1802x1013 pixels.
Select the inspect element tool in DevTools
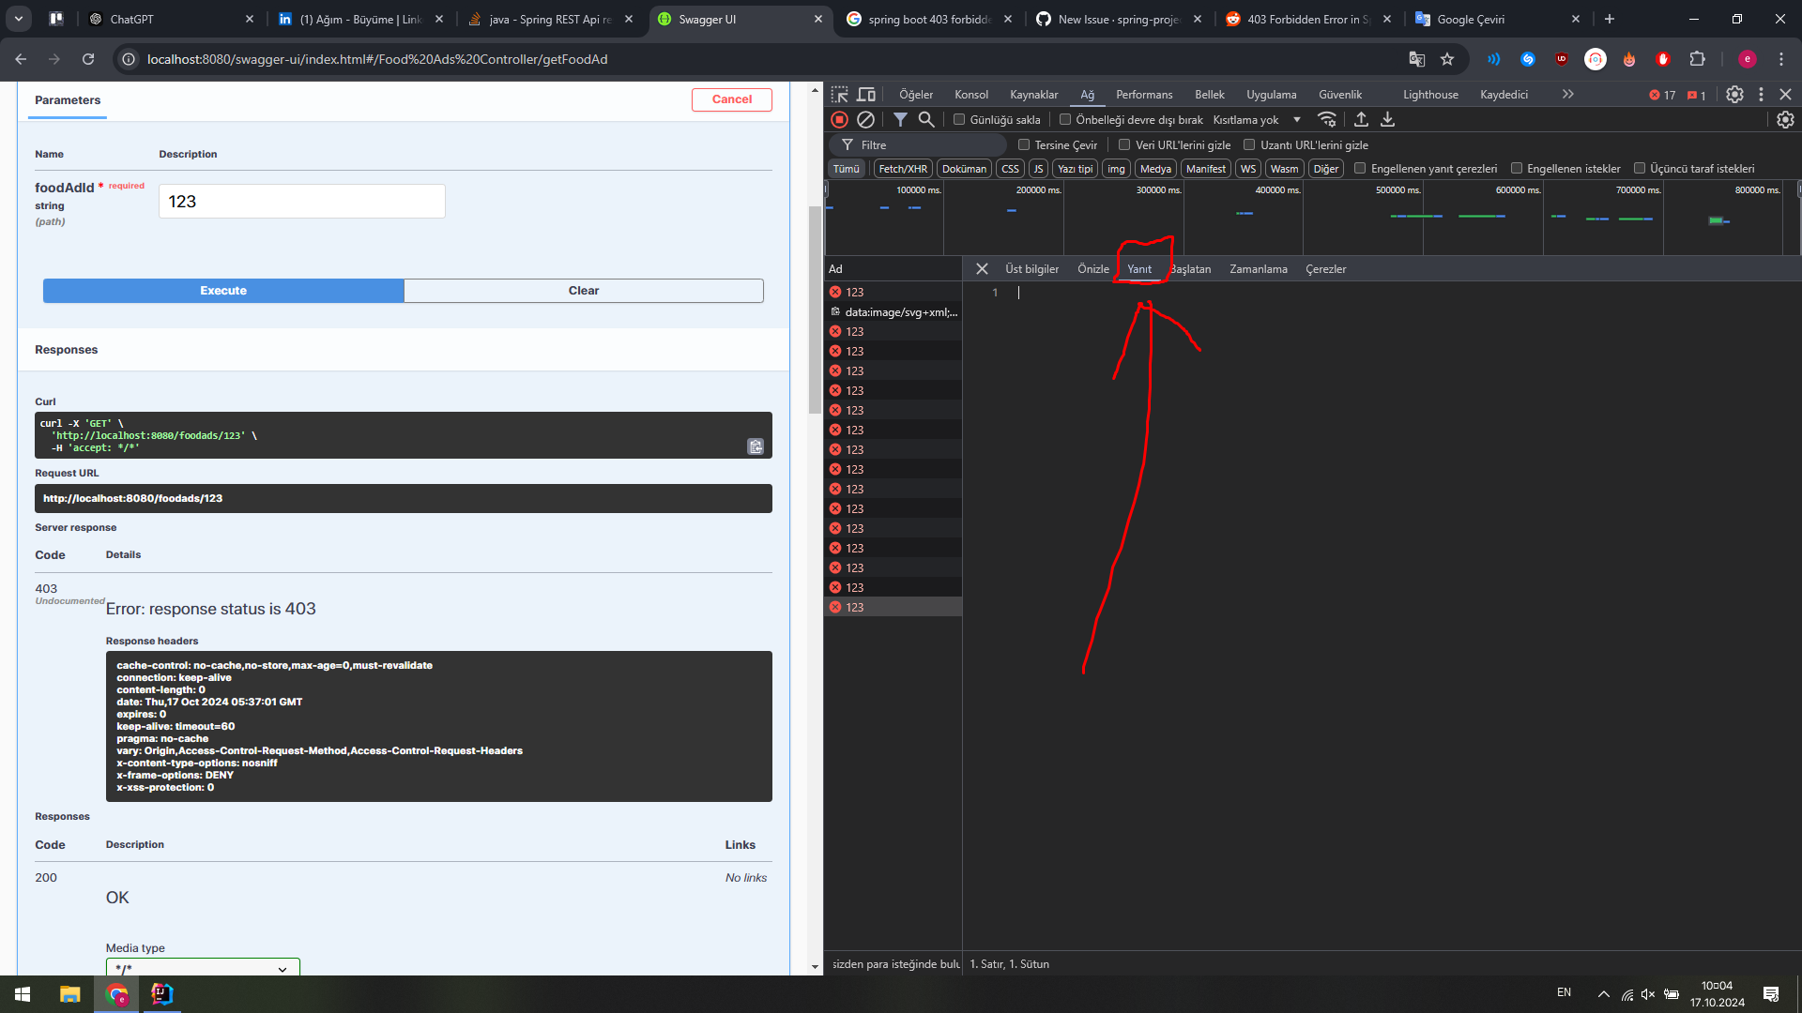click(839, 94)
